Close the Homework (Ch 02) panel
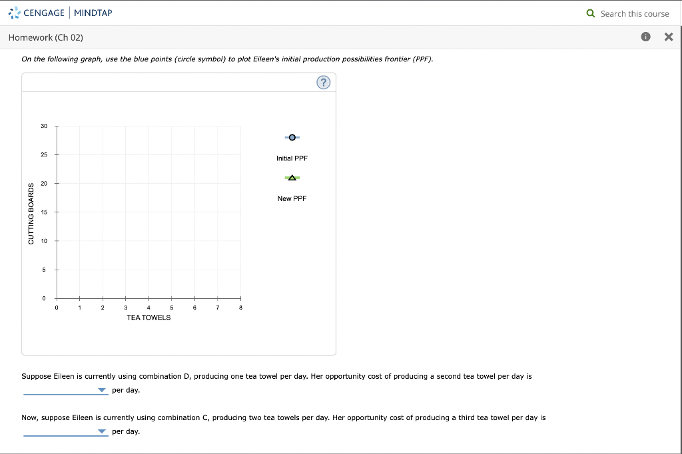 click(x=669, y=37)
